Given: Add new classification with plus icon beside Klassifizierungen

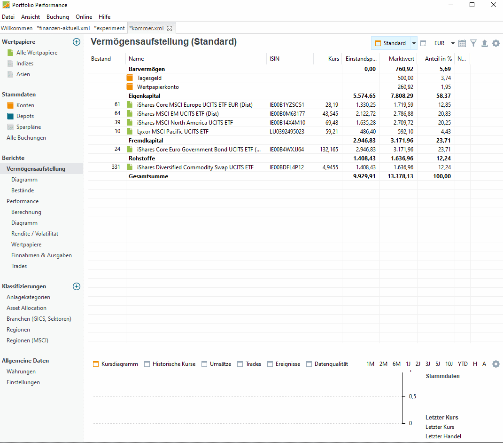Looking at the screenshot, I should (77, 286).
